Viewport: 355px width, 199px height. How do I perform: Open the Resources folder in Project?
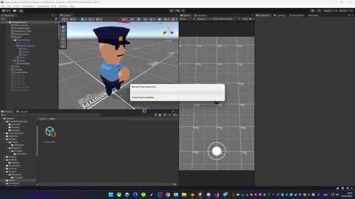[x=14, y=166]
